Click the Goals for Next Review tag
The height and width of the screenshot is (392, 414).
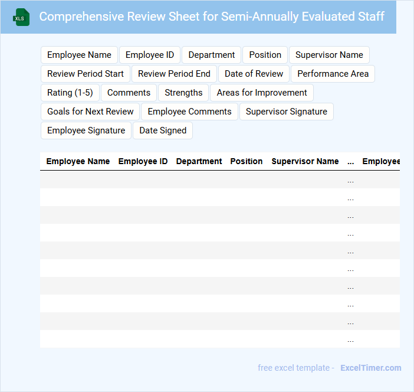90,112
